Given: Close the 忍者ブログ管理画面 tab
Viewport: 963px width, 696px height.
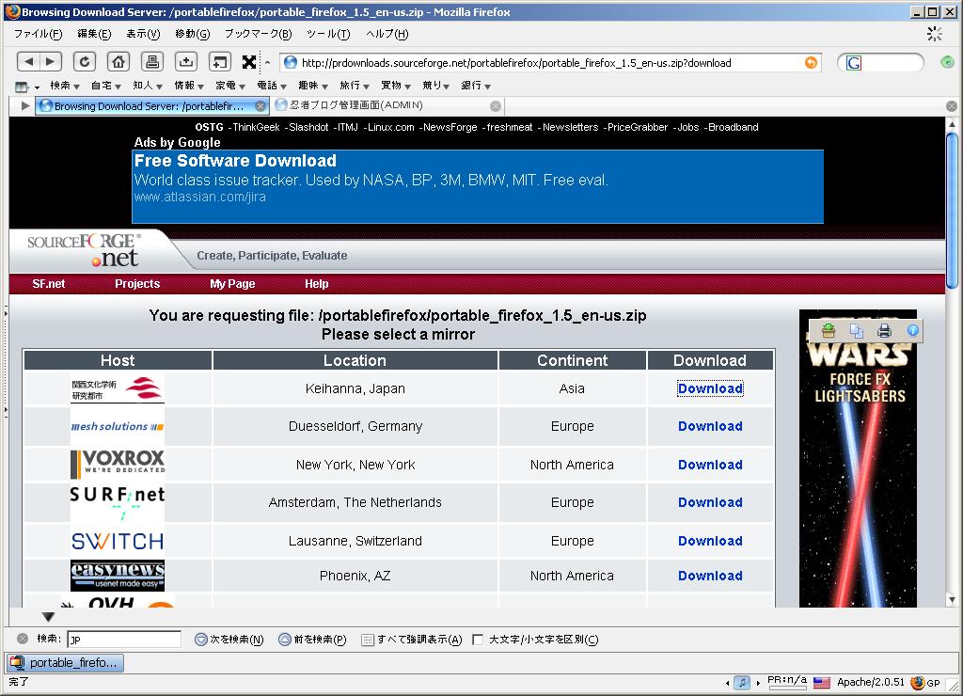Looking at the screenshot, I should 495,106.
